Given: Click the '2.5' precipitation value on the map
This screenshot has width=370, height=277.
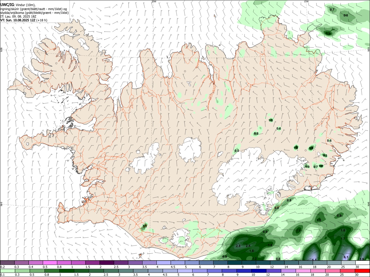Looking at the screenshot, I should (x=248, y=246).
